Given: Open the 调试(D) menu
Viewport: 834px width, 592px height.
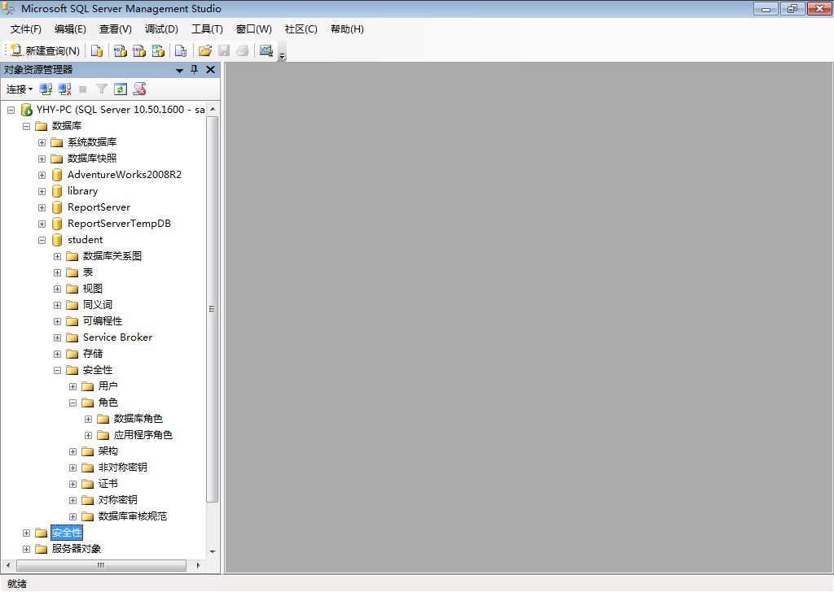Looking at the screenshot, I should click(x=161, y=29).
